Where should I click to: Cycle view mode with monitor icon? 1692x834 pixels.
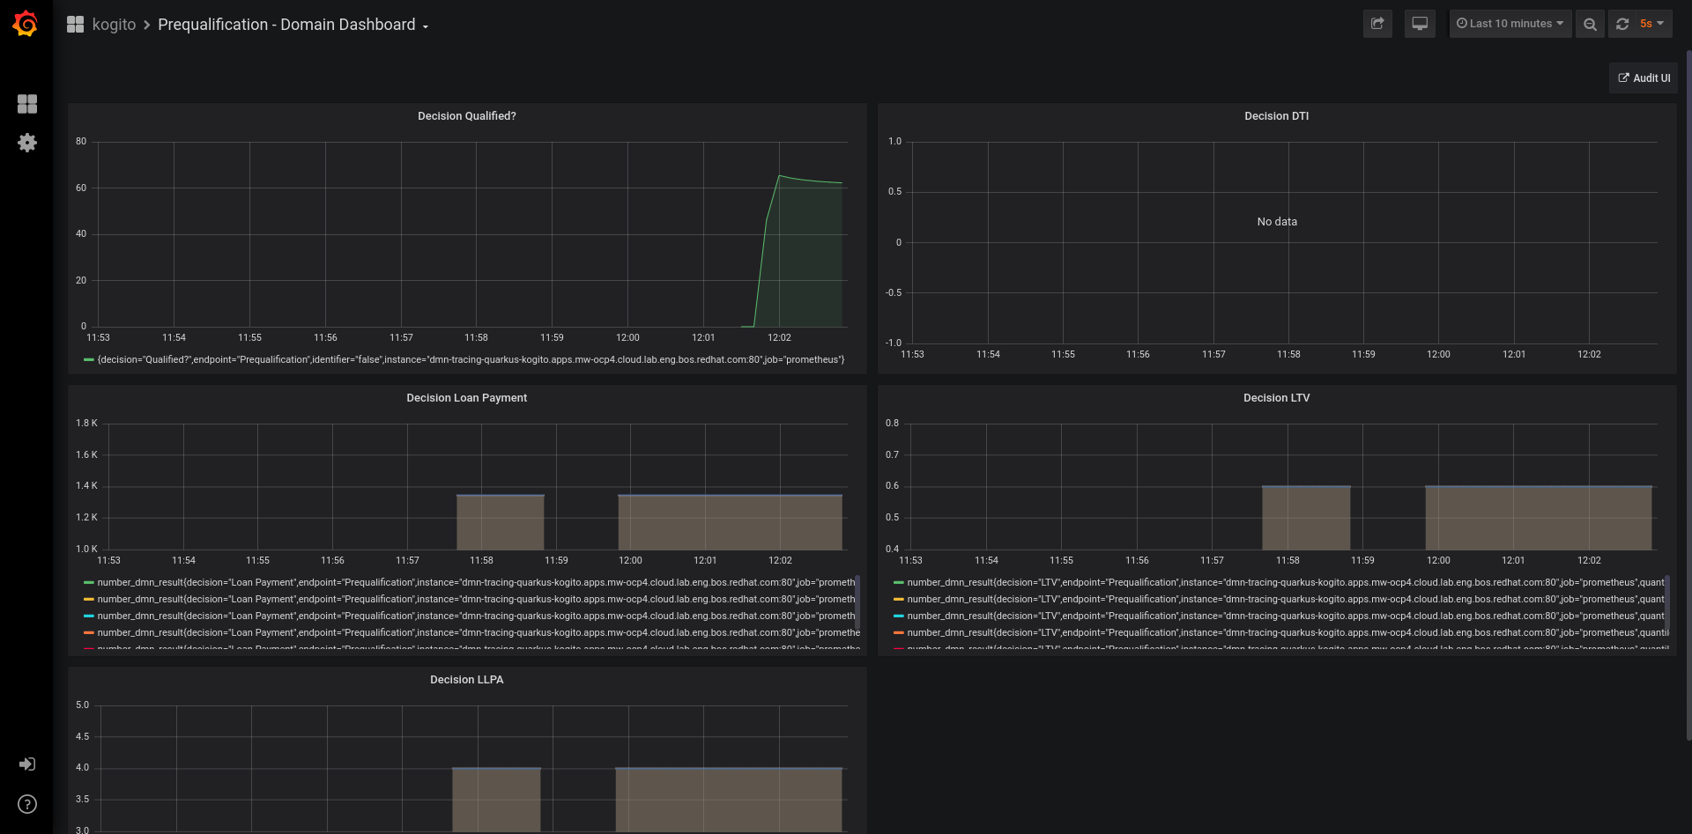point(1420,24)
